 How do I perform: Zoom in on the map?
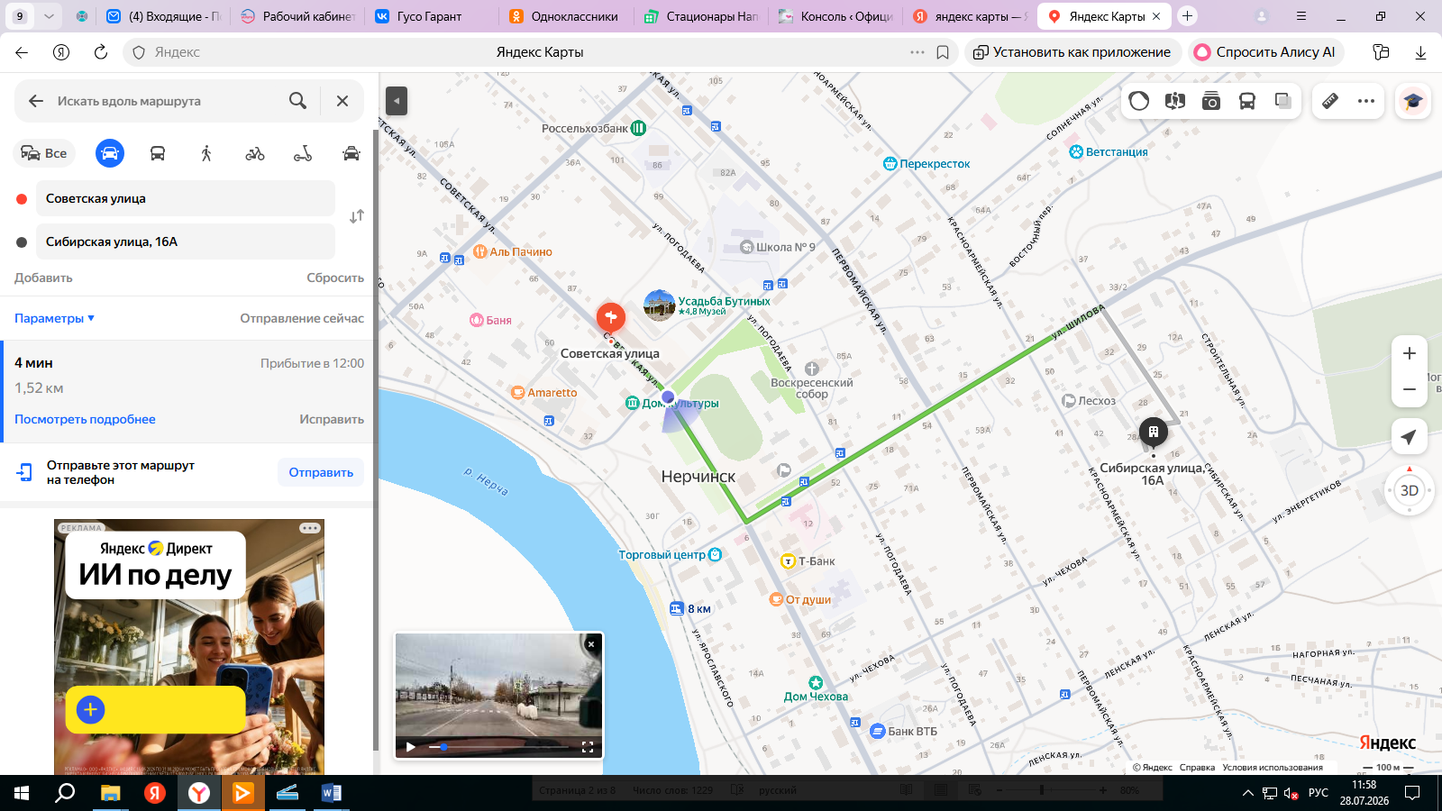tap(1410, 354)
